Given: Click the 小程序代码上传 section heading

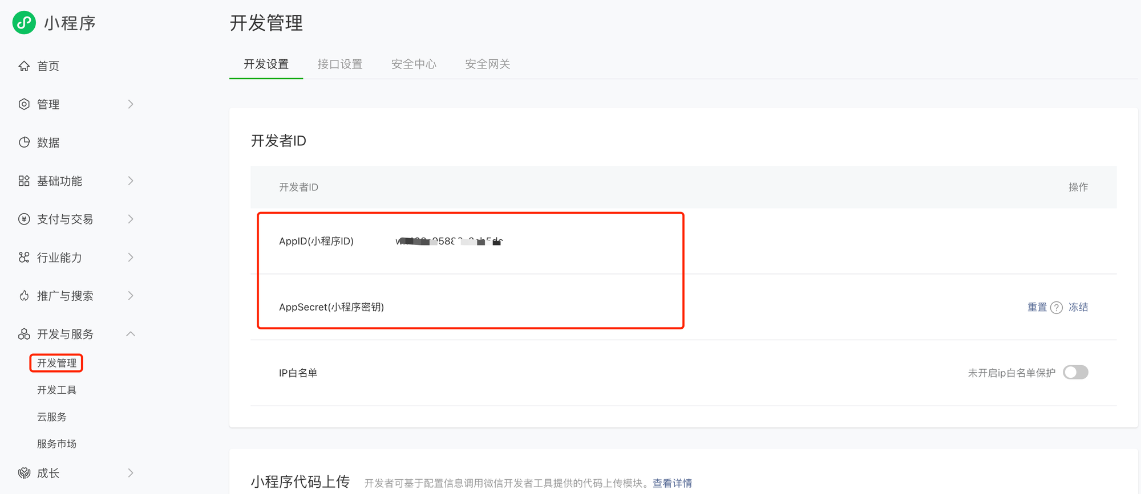Looking at the screenshot, I should (300, 481).
